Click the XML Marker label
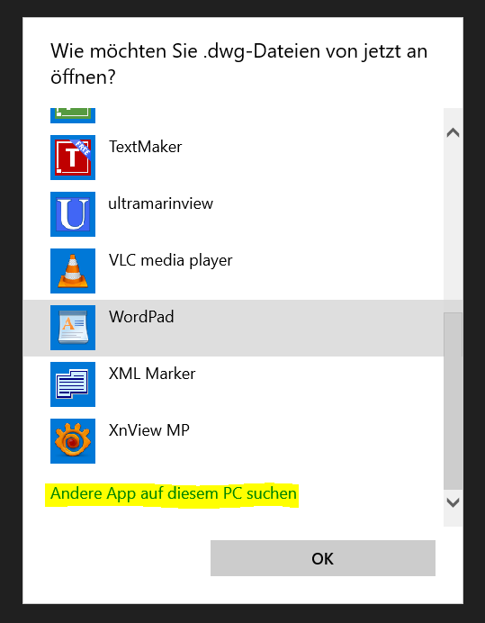This screenshot has height=623, width=485. point(152,374)
